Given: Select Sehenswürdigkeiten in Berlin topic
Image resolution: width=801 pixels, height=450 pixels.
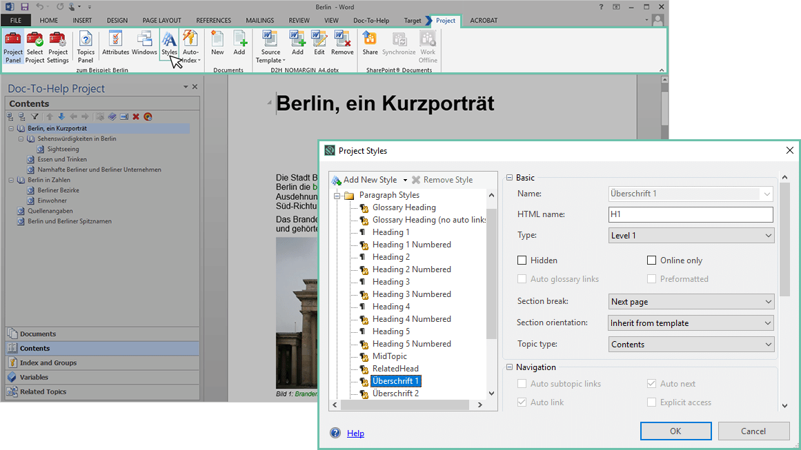Looking at the screenshot, I should coord(77,139).
